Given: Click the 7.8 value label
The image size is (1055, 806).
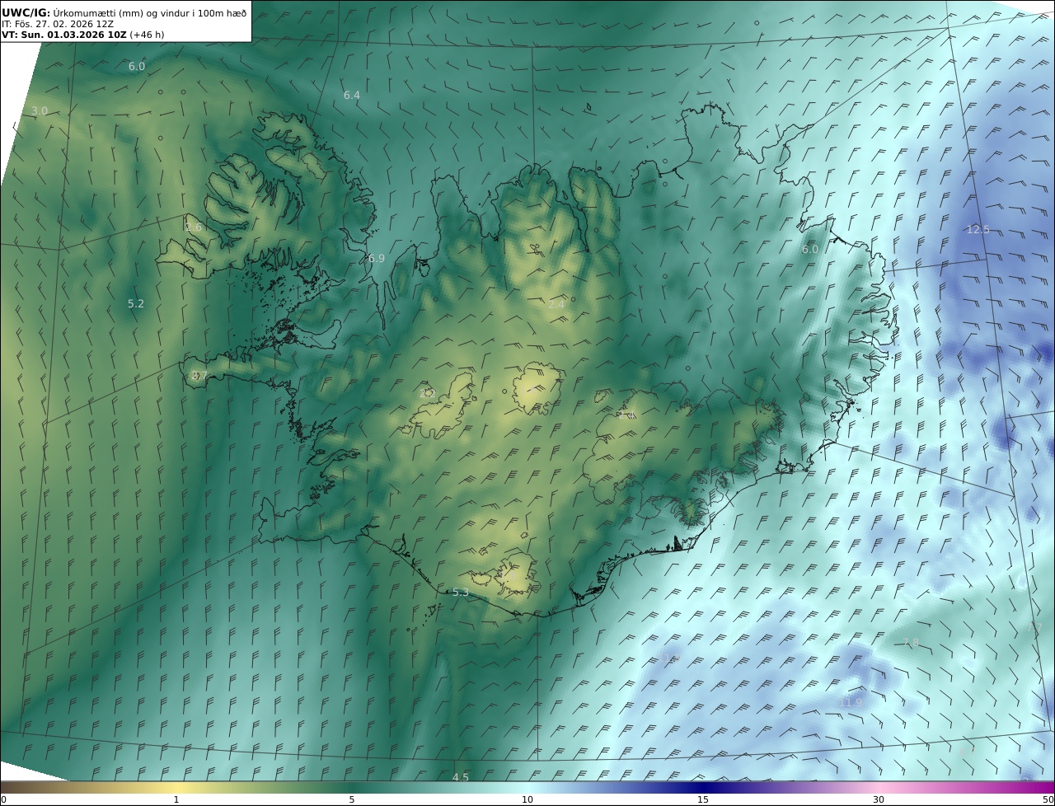Looking at the screenshot, I should [x=911, y=643].
